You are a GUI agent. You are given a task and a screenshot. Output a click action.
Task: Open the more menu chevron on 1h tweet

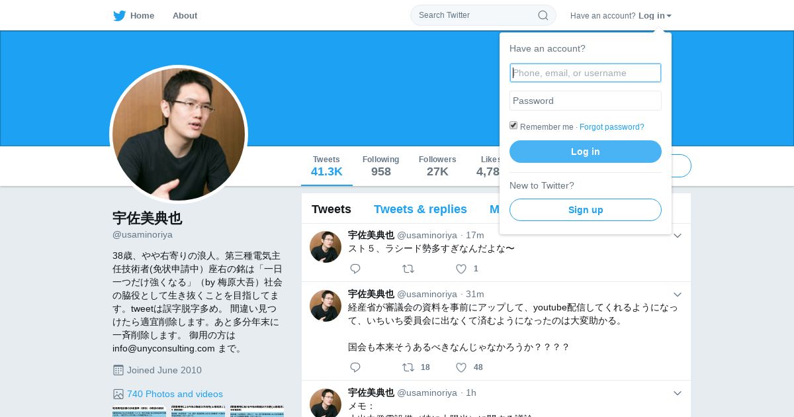pos(678,393)
